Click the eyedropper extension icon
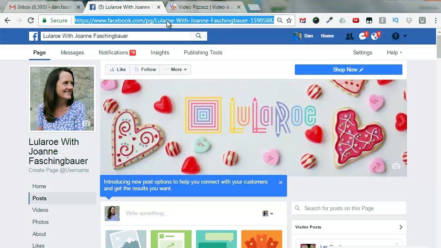 pyautogui.click(x=329, y=21)
